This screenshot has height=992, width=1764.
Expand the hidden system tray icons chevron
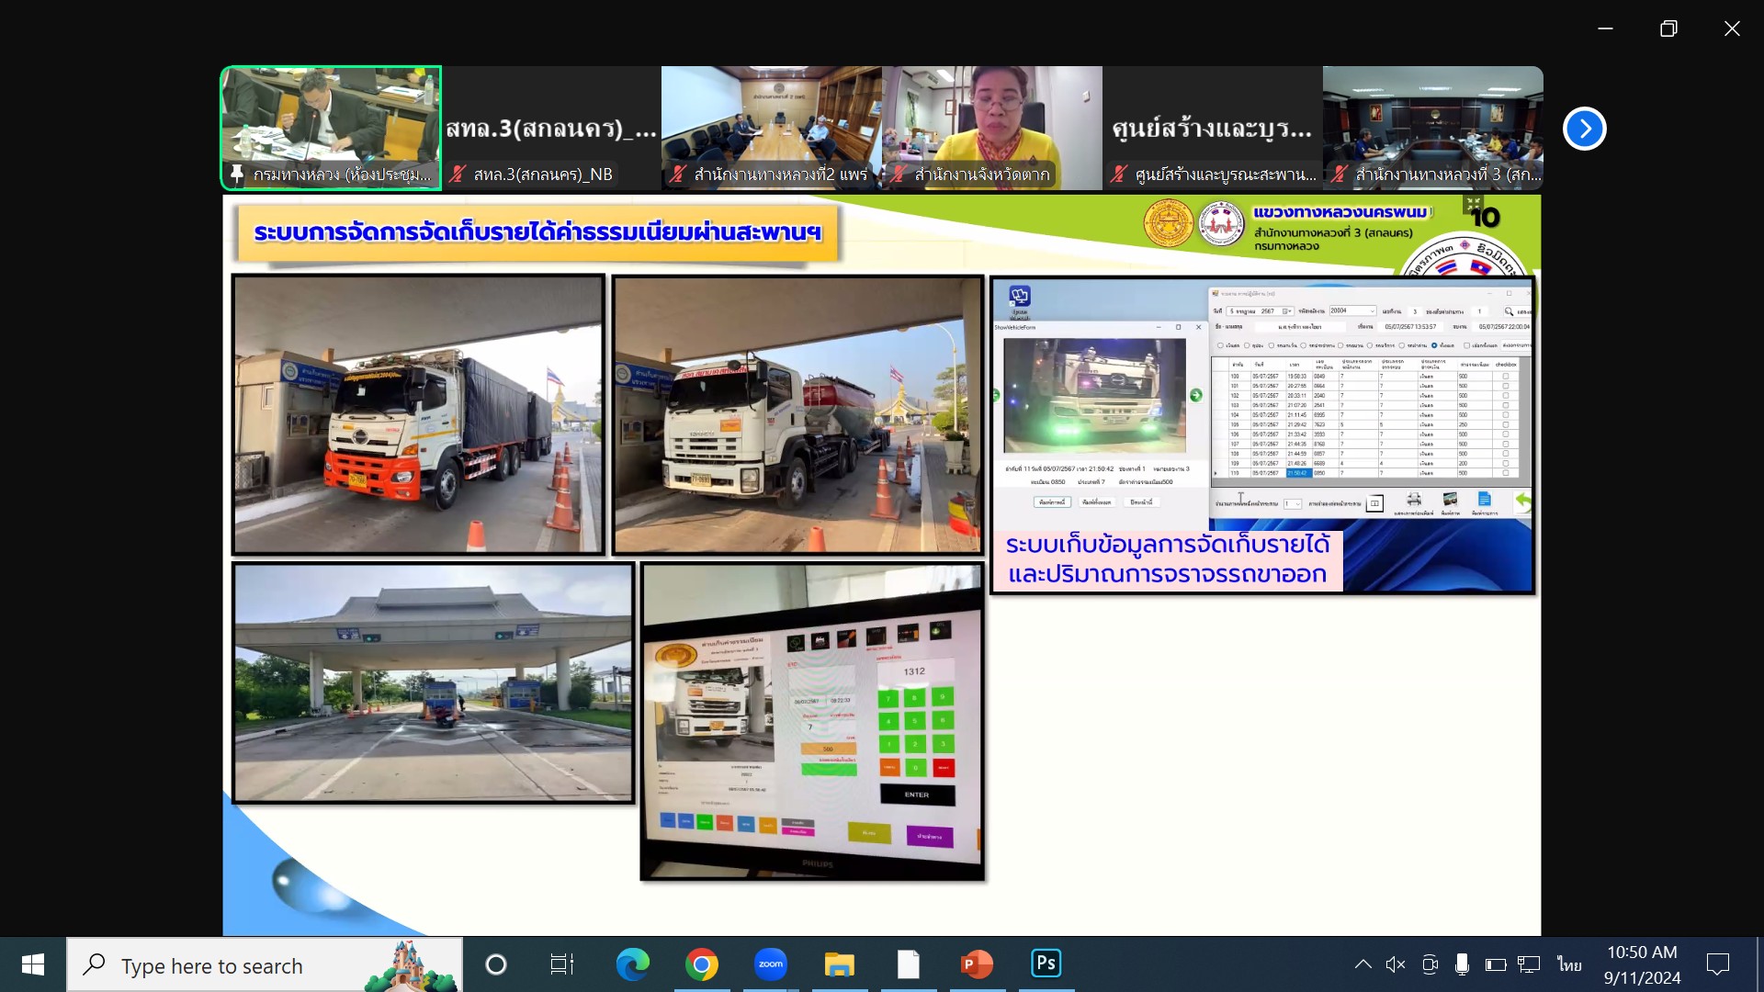[1363, 964]
